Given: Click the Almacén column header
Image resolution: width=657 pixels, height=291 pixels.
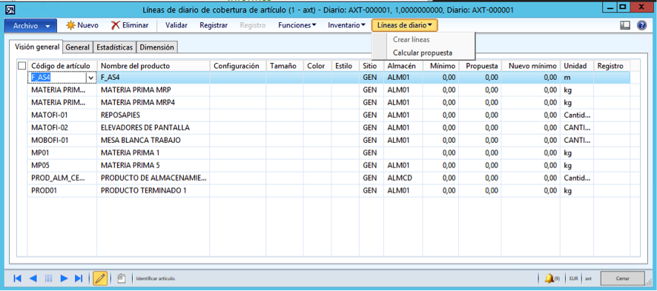Looking at the screenshot, I should point(403,66).
